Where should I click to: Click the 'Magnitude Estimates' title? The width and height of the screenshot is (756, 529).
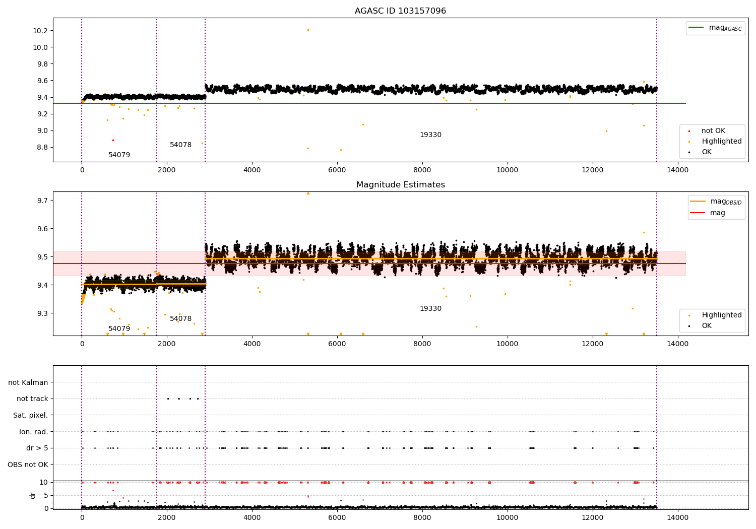point(400,185)
